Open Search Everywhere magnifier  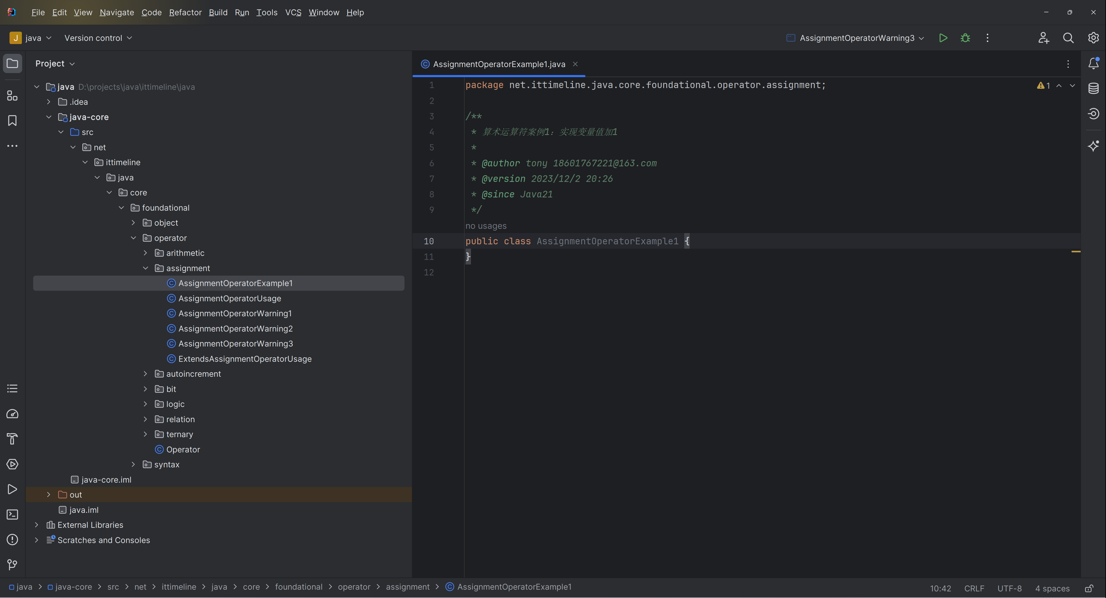pos(1068,38)
